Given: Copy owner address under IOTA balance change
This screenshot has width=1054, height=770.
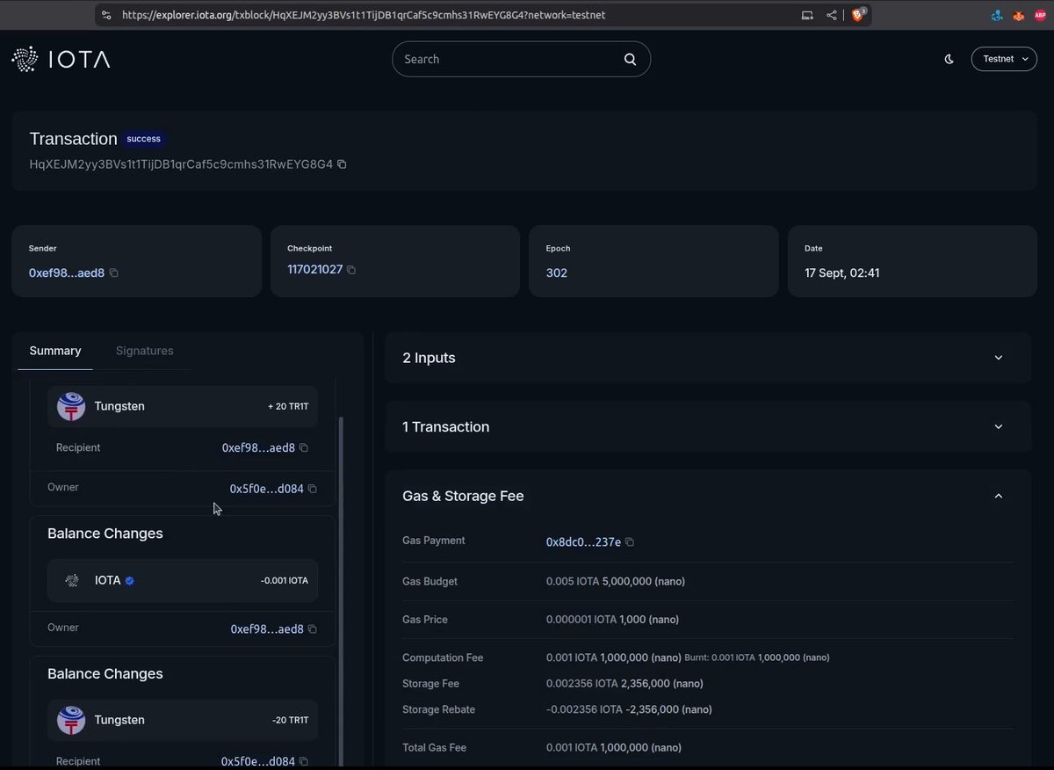Looking at the screenshot, I should point(313,629).
